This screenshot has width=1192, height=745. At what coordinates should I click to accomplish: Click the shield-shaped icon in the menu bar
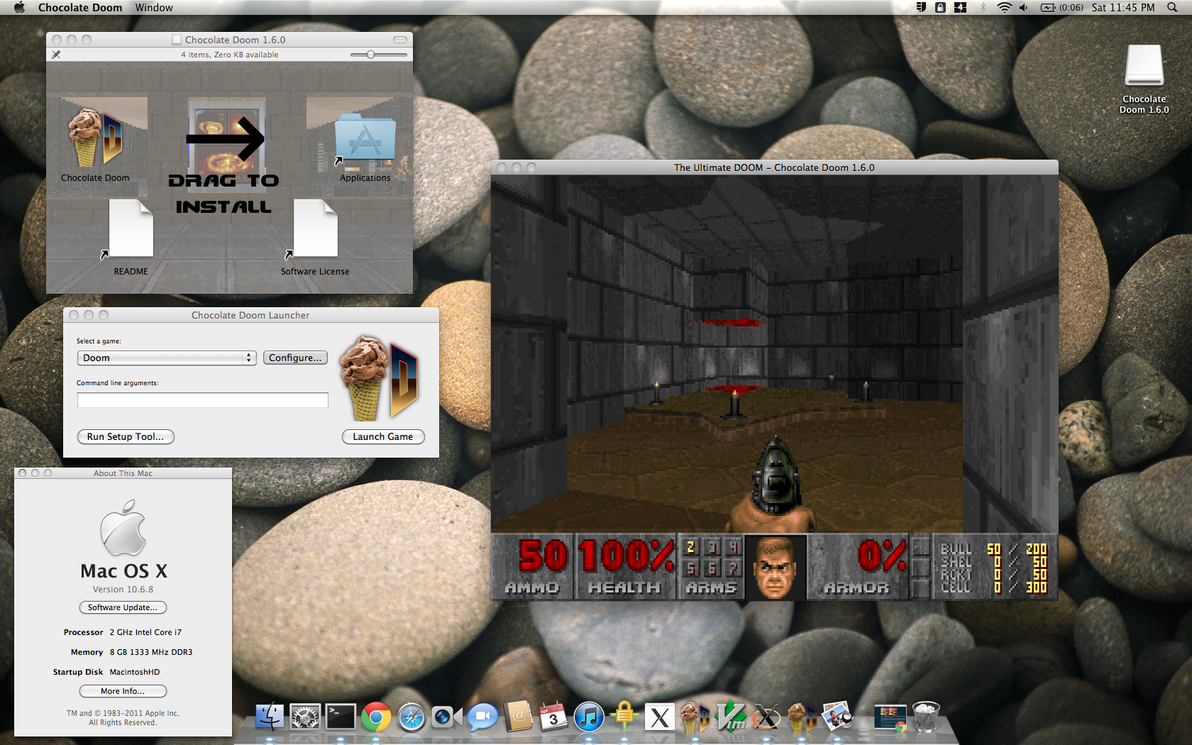pyautogui.click(x=921, y=8)
